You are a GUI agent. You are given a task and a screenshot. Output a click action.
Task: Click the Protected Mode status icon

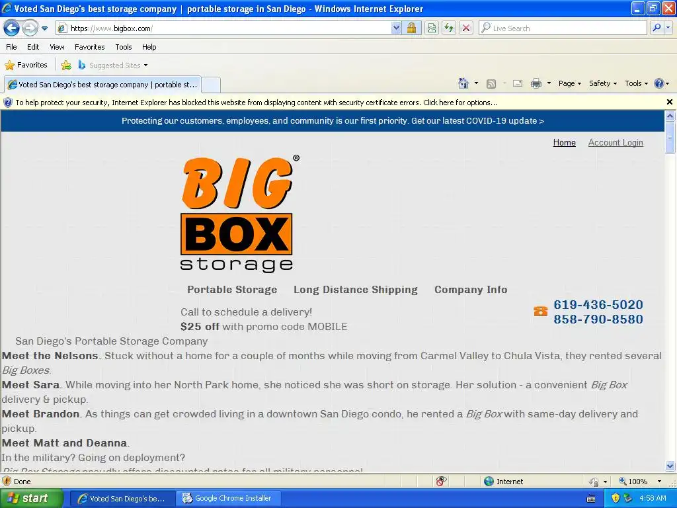594,482
